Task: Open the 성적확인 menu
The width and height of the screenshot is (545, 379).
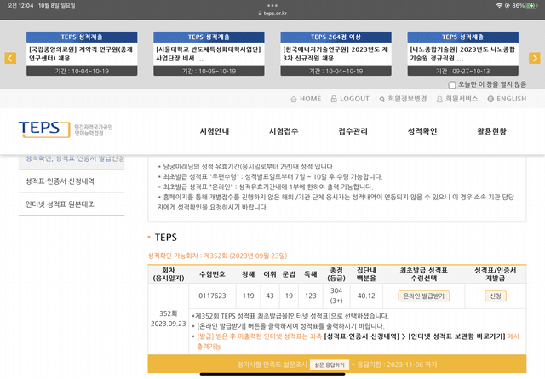Action: click(x=422, y=131)
